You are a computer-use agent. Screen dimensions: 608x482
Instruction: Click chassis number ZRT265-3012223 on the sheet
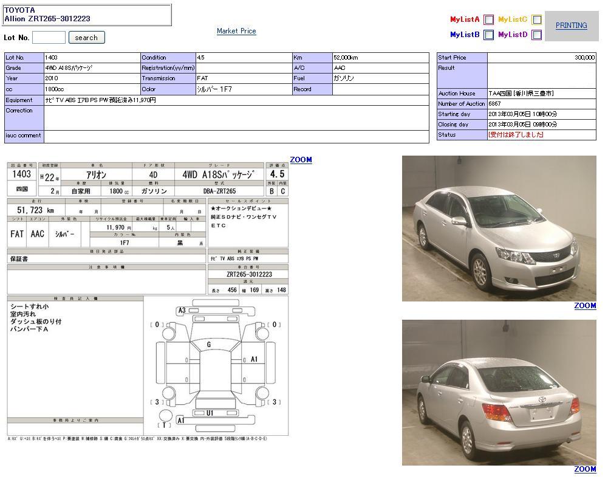click(249, 274)
